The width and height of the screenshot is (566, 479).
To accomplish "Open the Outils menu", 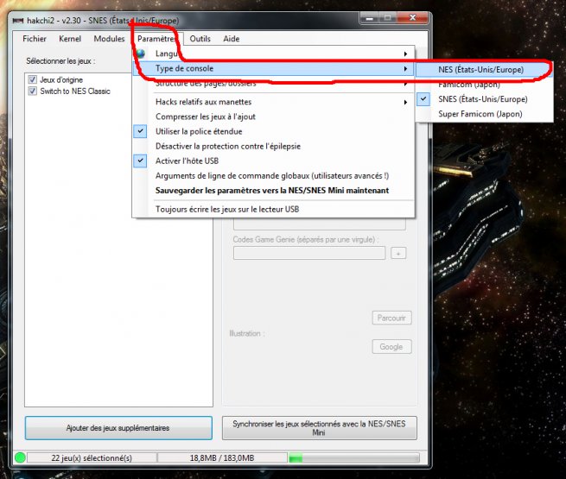I will click(200, 39).
